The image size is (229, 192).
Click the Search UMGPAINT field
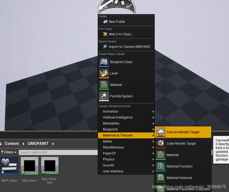tap(59, 153)
